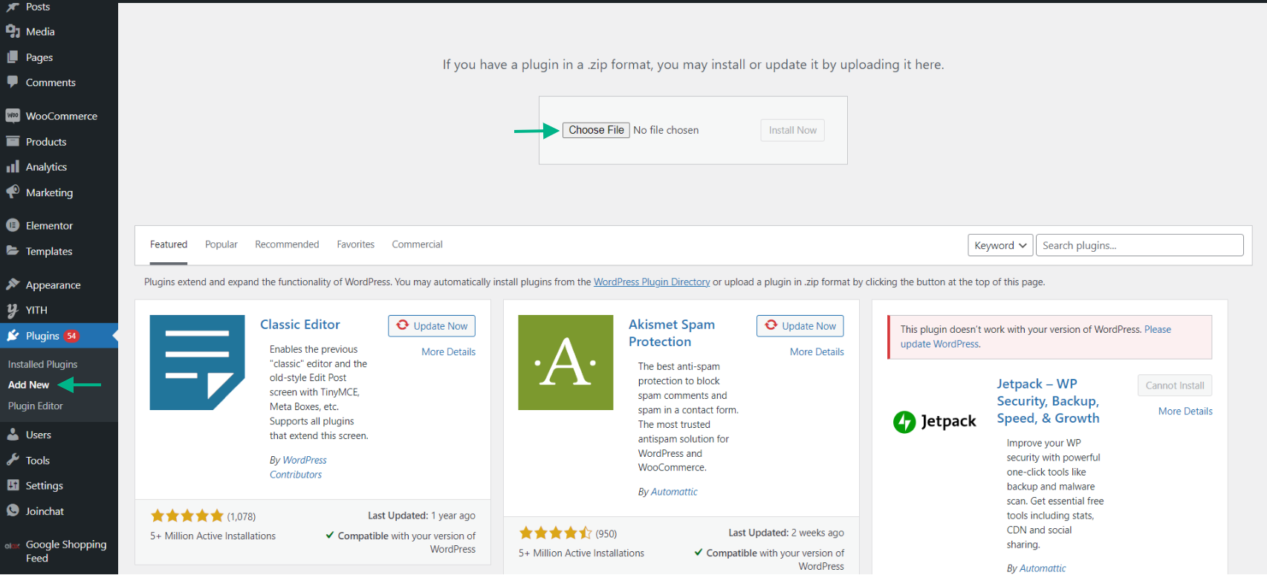Update the Classic Editor plugin now
The width and height of the screenshot is (1267, 575).
[x=432, y=326]
